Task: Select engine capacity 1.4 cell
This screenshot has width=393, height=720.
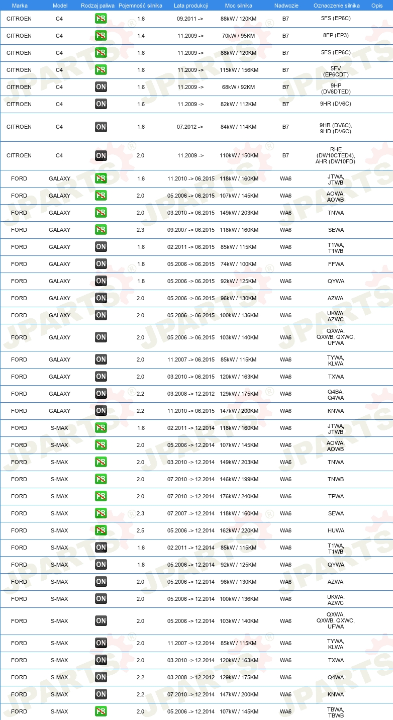Action: 141,36
